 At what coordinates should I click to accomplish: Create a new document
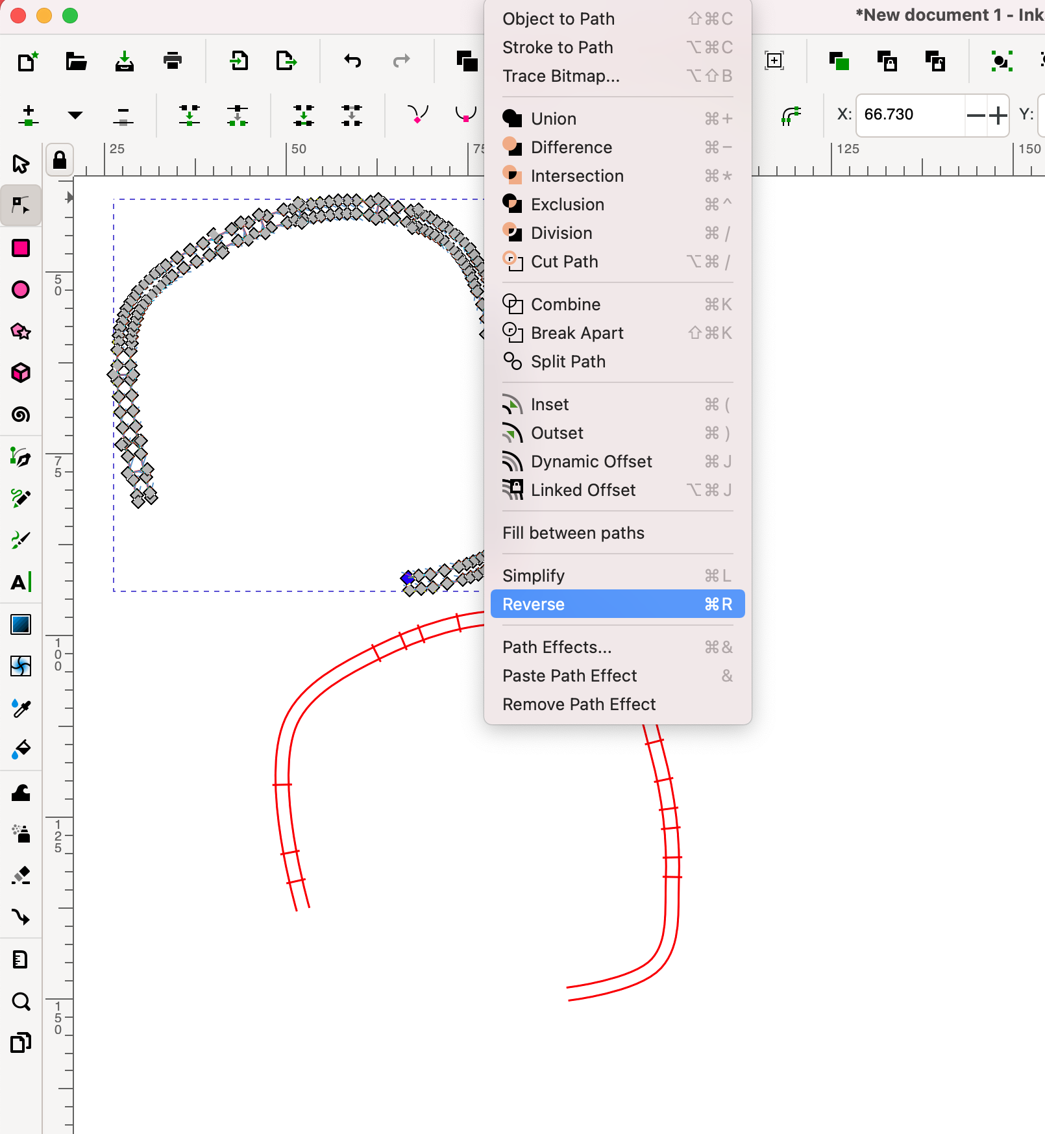[x=28, y=61]
